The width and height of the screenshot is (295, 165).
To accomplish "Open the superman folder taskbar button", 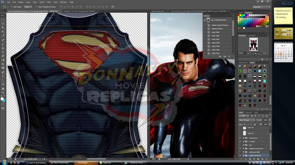I will (x=110, y=163).
